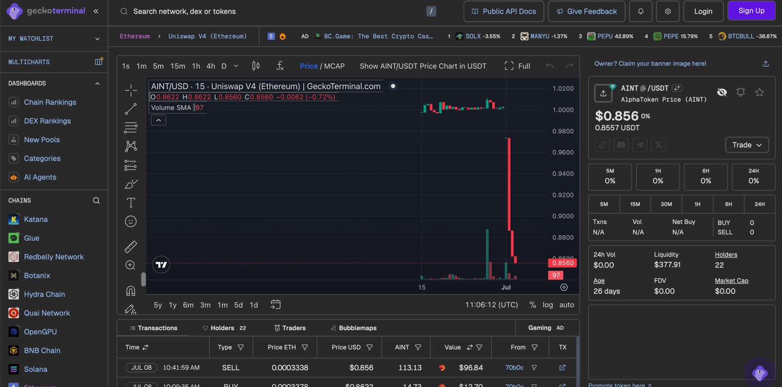
Task: Open the indicators fx menu
Action: coord(280,66)
